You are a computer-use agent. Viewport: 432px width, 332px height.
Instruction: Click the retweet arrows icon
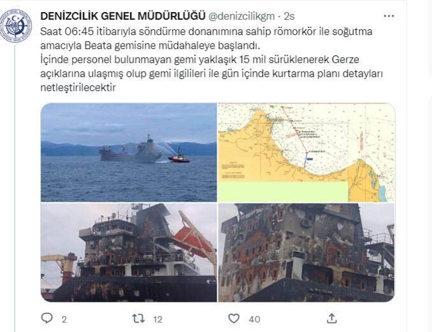(138, 319)
